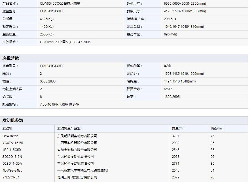
Task: Select the max speed 99(km/h) value
Action: point(170,34)
